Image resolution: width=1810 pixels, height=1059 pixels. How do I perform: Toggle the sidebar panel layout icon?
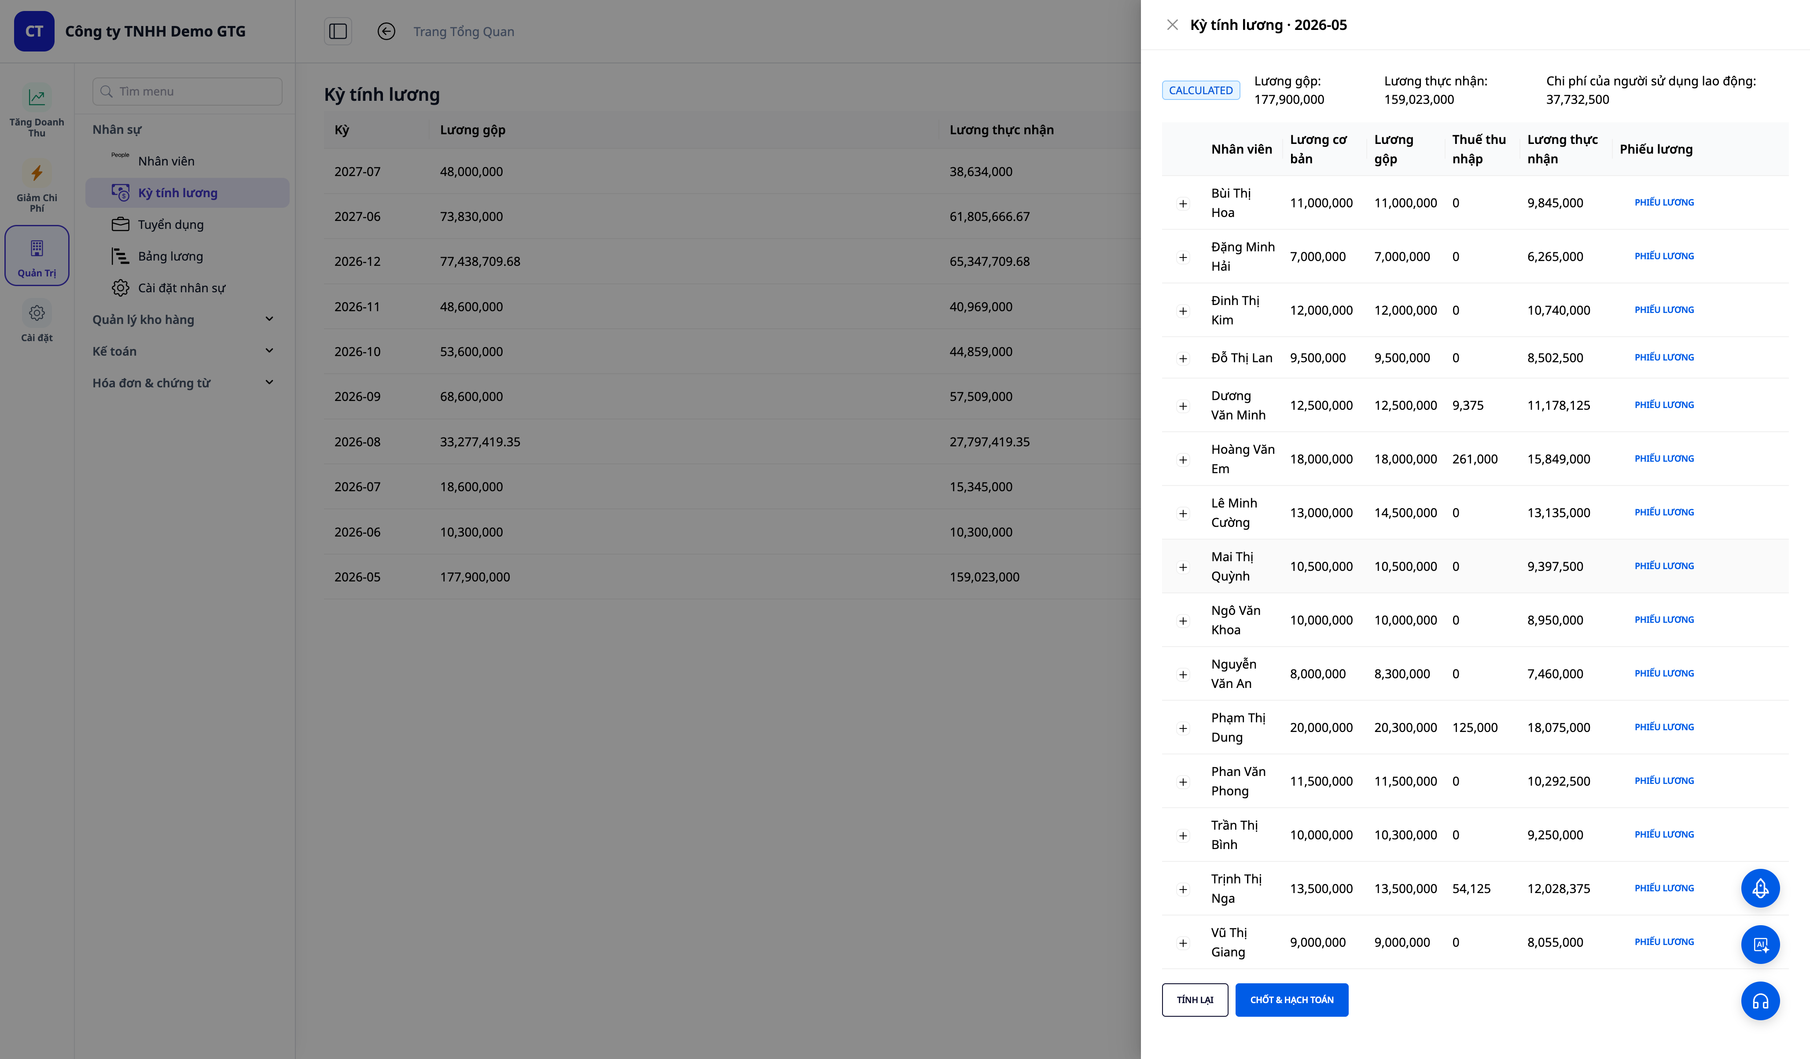click(x=338, y=31)
